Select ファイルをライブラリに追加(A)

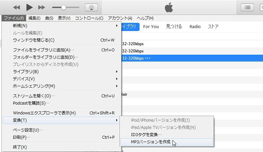[62, 50]
